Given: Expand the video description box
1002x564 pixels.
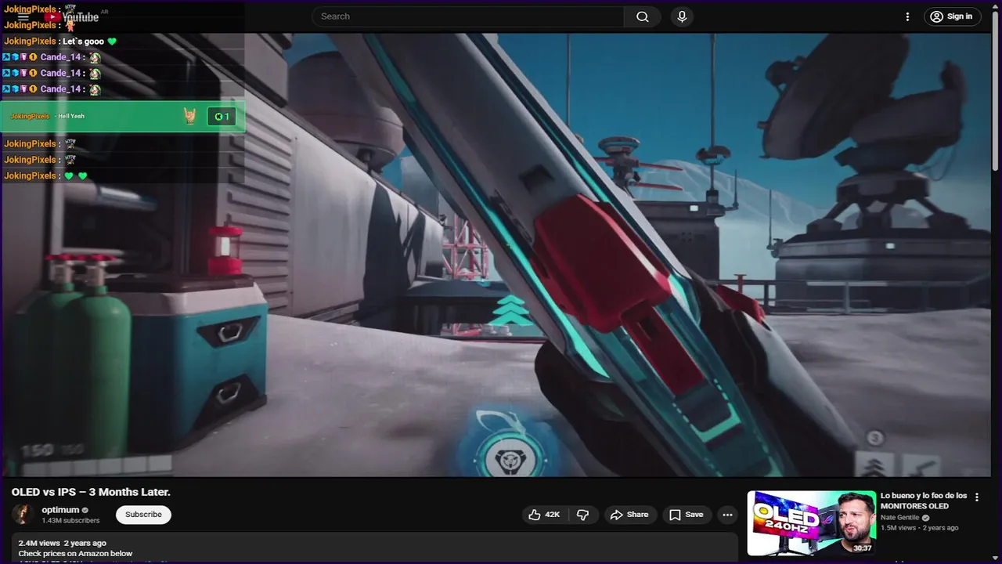Looking at the screenshot, I should (375, 548).
